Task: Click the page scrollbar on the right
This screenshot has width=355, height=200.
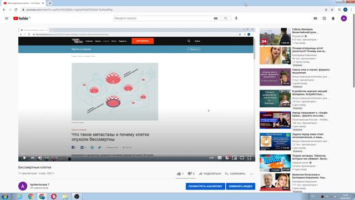Action: click(x=354, y=51)
